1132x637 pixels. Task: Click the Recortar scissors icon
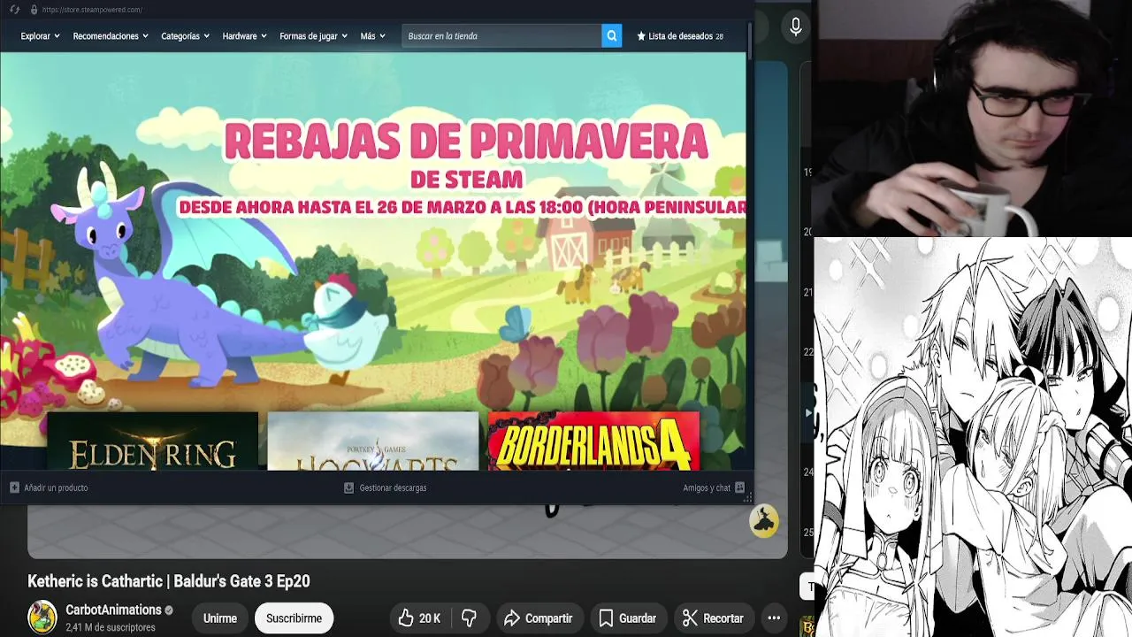click(x=690, y=618)
